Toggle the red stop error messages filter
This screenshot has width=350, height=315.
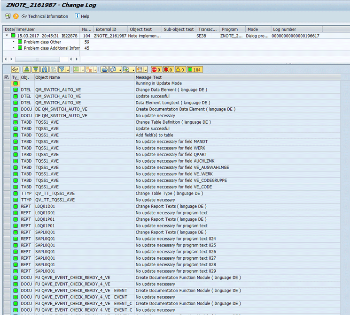pos(156,69)
